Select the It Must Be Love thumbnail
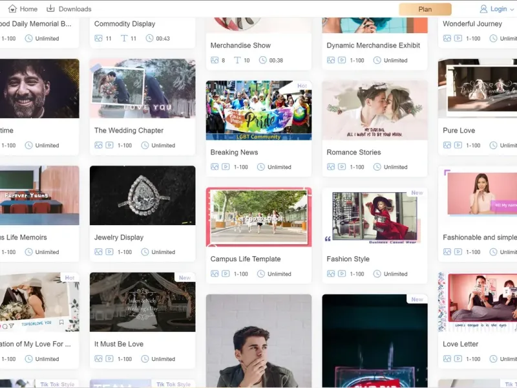The width and height of the screenshot is (517, 388). click(x=142, y=302)
